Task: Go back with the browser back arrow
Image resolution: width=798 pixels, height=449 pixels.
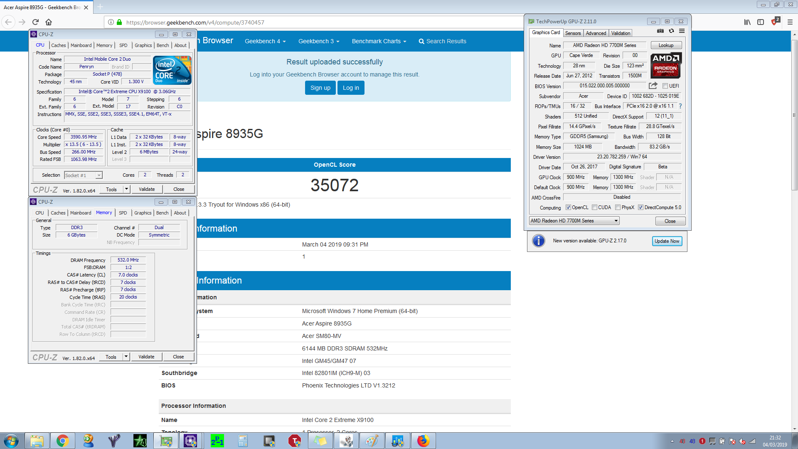Action: point(9,22)
